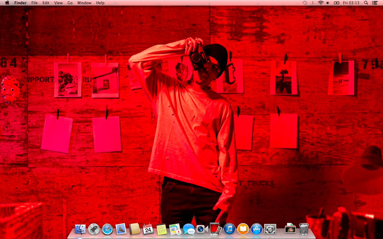
Task: Start FaceTime from the Dock
Action: pyautogui.click(x=202, y=229)
